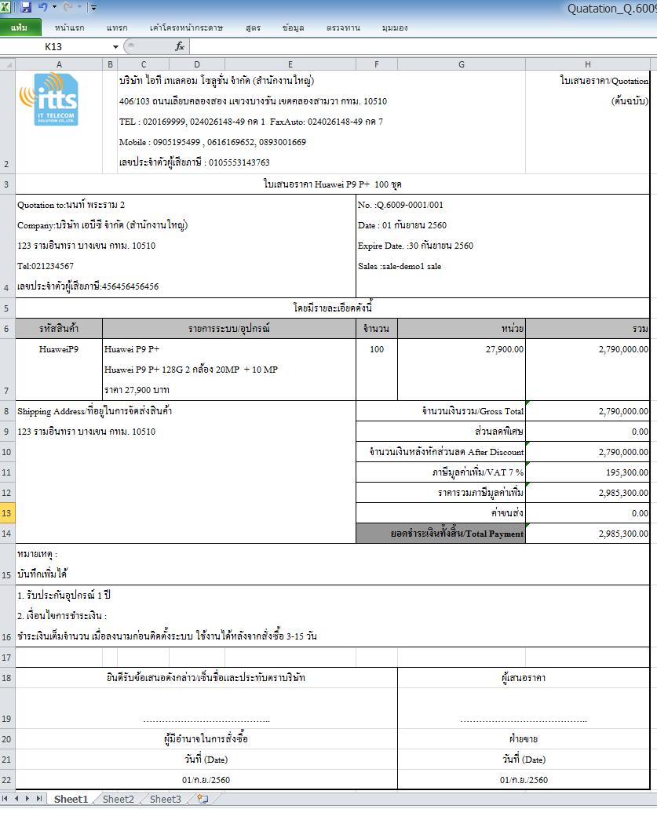This screenshot has width=657, height=820.
Task: Select the shaded 'Total Payment' label cell
Action: [x=440, y=534]
